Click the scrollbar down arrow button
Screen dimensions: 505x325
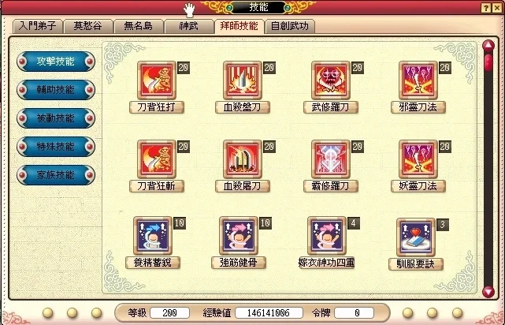488,292
